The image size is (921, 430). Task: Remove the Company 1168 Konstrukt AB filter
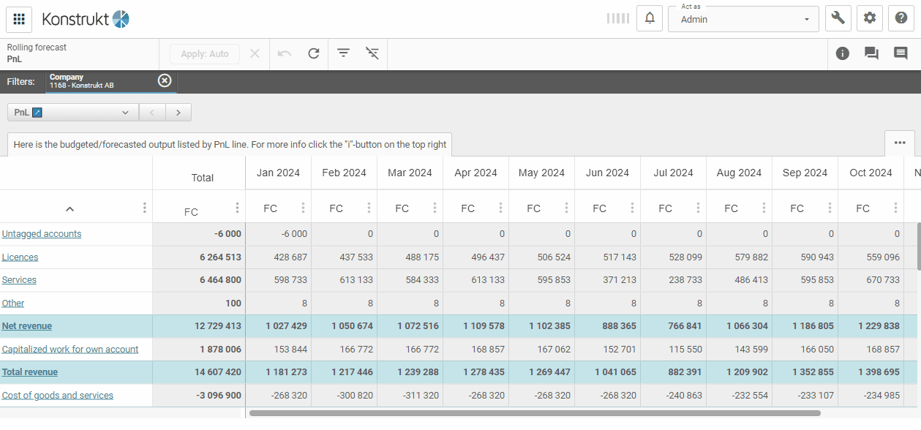coord(165,81)
